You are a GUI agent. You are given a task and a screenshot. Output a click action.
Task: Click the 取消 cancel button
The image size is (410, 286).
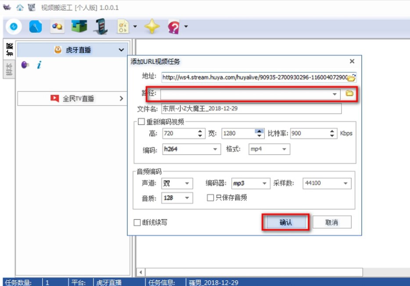point(331,222)
